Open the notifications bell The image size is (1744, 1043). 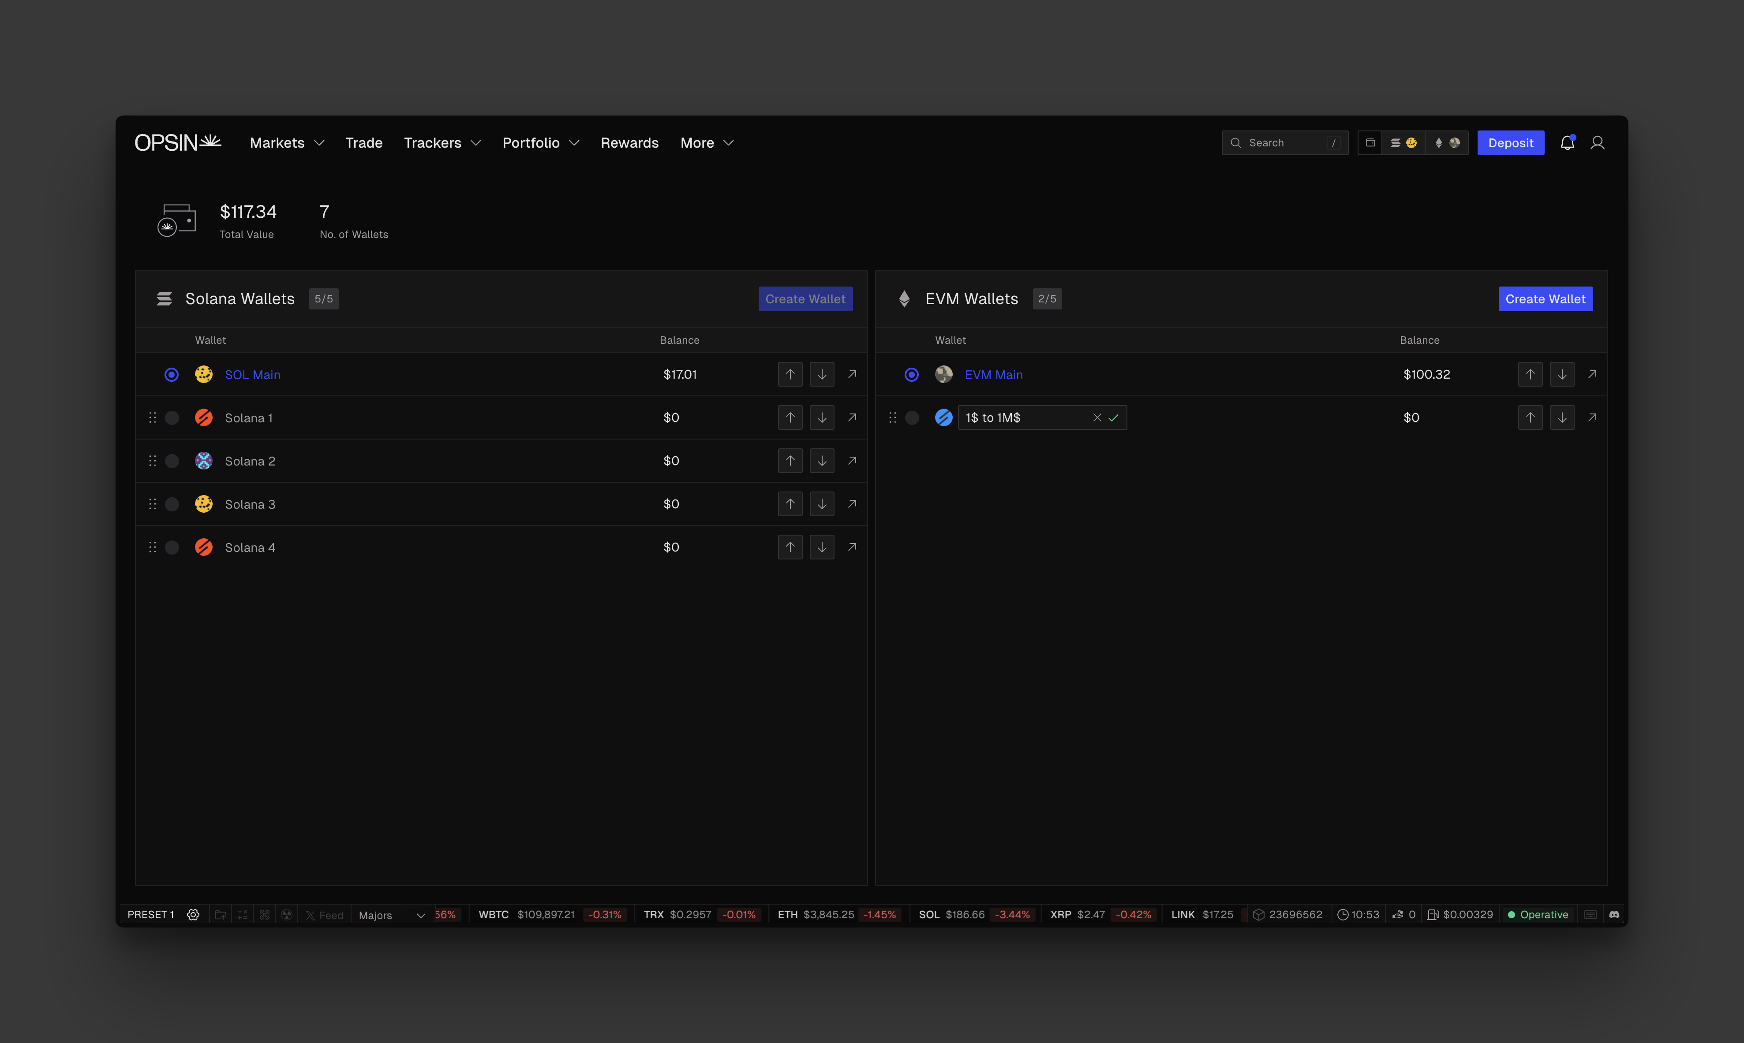(x=1567, y=143)
